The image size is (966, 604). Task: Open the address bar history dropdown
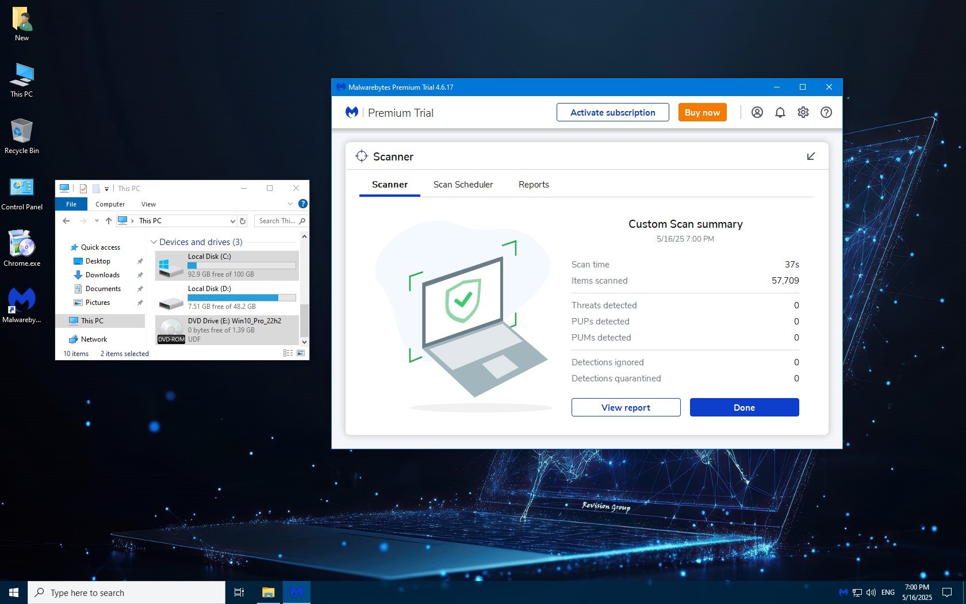[x=232, y=221]
